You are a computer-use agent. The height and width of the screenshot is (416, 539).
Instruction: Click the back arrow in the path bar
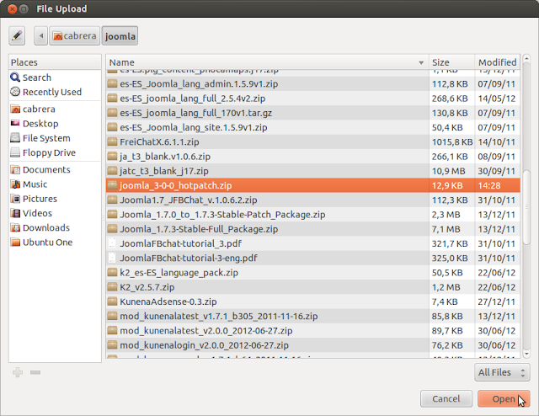point(41,35)
